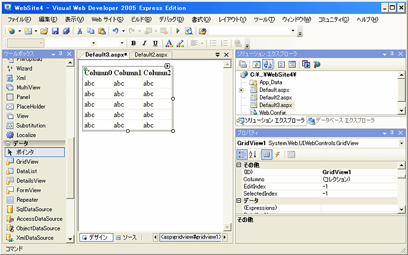Open the GridView smart tag arrow
Image resolution: width=408 pixels, height=255 pixels.
coord(167,66)
